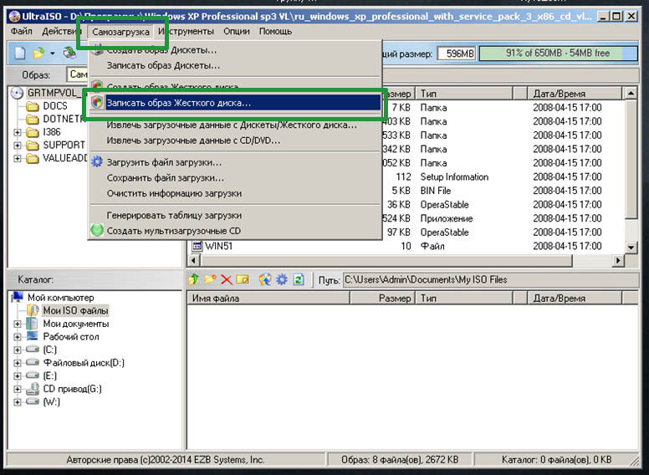Screen dimensions: 649x475
Task: Click the DOCS folder icon in image tree
Action: pos(33,106)
